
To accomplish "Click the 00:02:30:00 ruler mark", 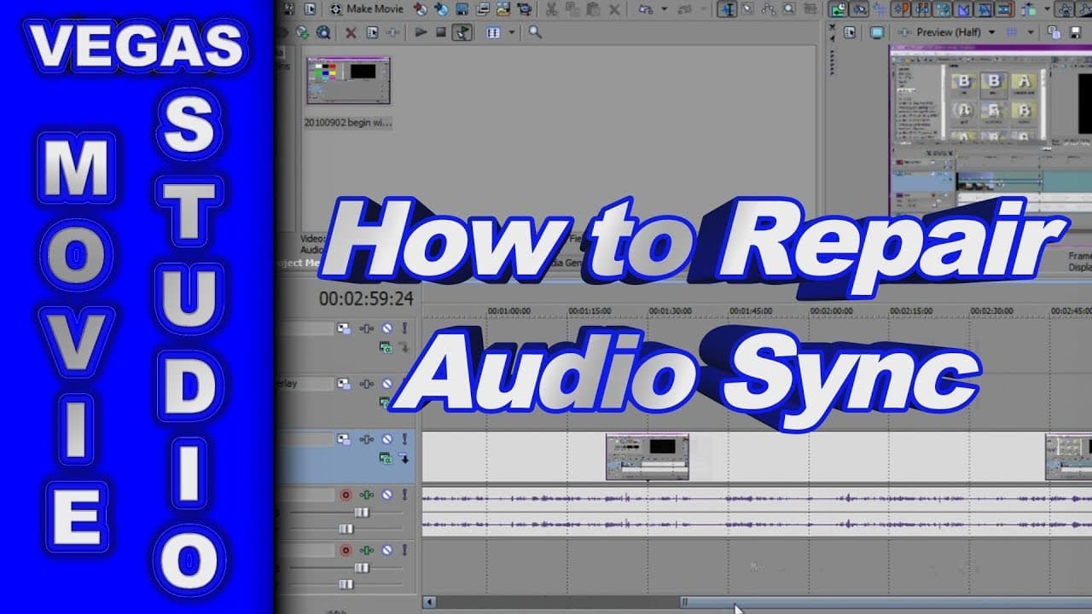I will (x=992, y=311).
